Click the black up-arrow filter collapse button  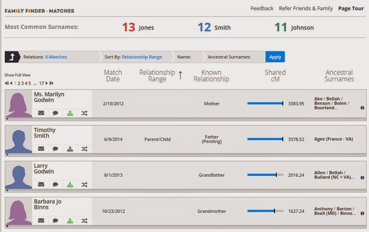pyautogui.click(x=12, y=57)
